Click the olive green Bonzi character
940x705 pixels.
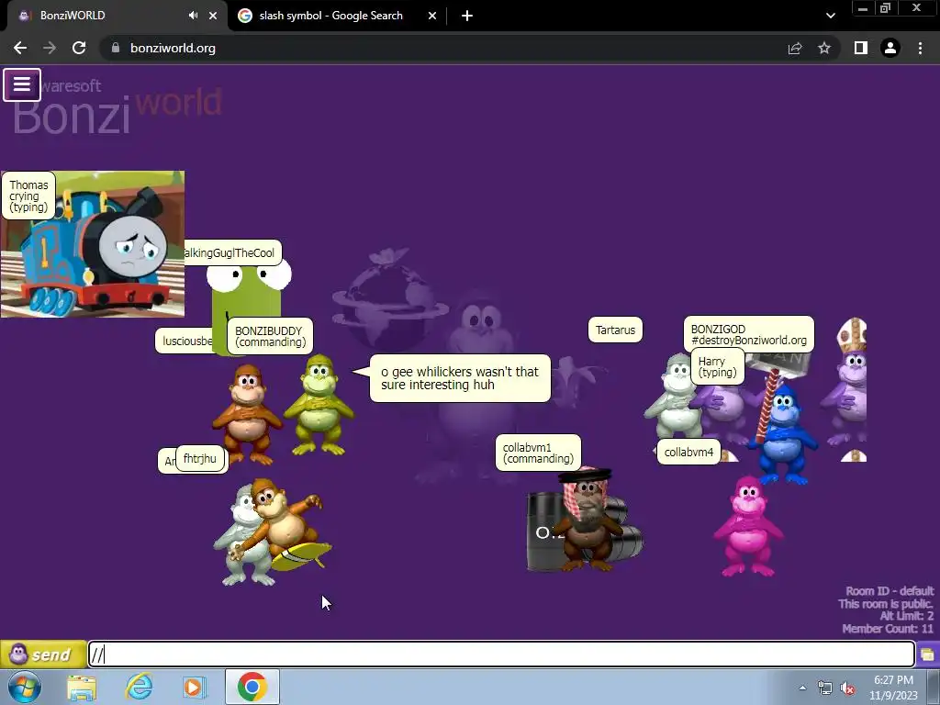coord(319,405)
